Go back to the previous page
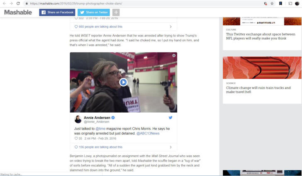This screenshot has width=302, height=176. [4, 3]
